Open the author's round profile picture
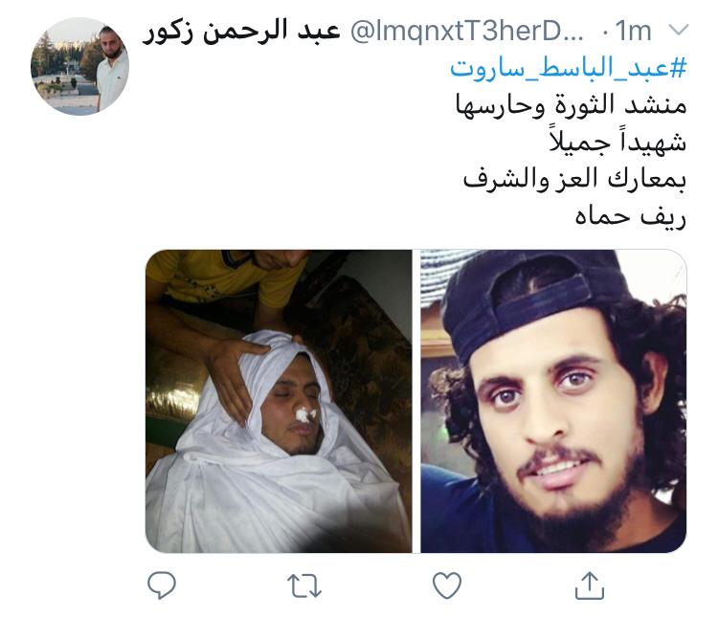Viewport: 718px width, 619px height. (80, 66)
